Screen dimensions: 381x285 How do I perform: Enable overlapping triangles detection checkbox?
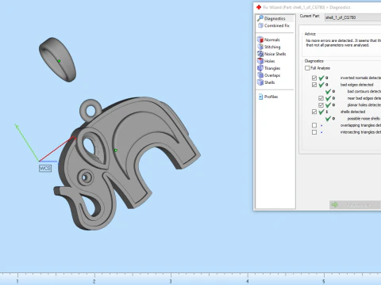point(314,125)
